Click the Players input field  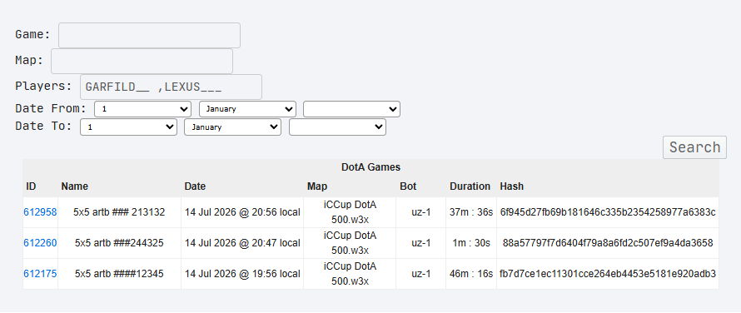pos(171,87)
